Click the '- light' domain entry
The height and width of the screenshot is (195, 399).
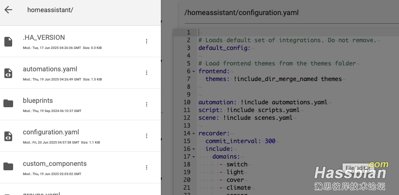click(x=231, y=172)
